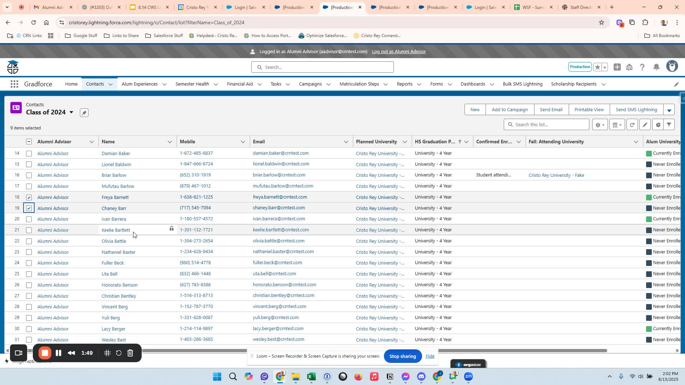Open Zoom from the taskbar
The width and height of the screenshot is (685, 385).
tap(468, 377)
